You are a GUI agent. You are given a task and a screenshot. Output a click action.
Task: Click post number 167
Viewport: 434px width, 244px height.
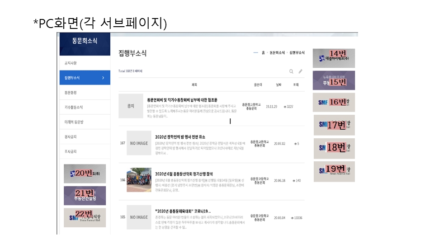pos(123,143)
